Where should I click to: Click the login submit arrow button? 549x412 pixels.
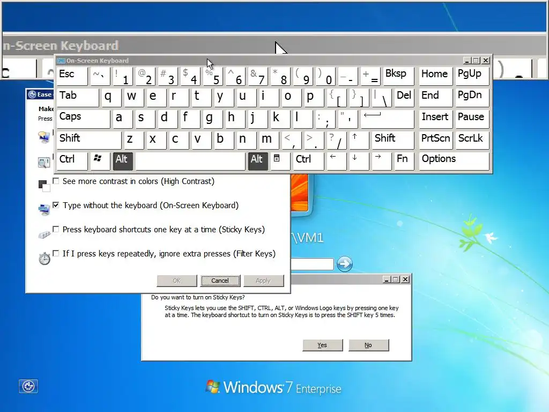click(345, 264)
